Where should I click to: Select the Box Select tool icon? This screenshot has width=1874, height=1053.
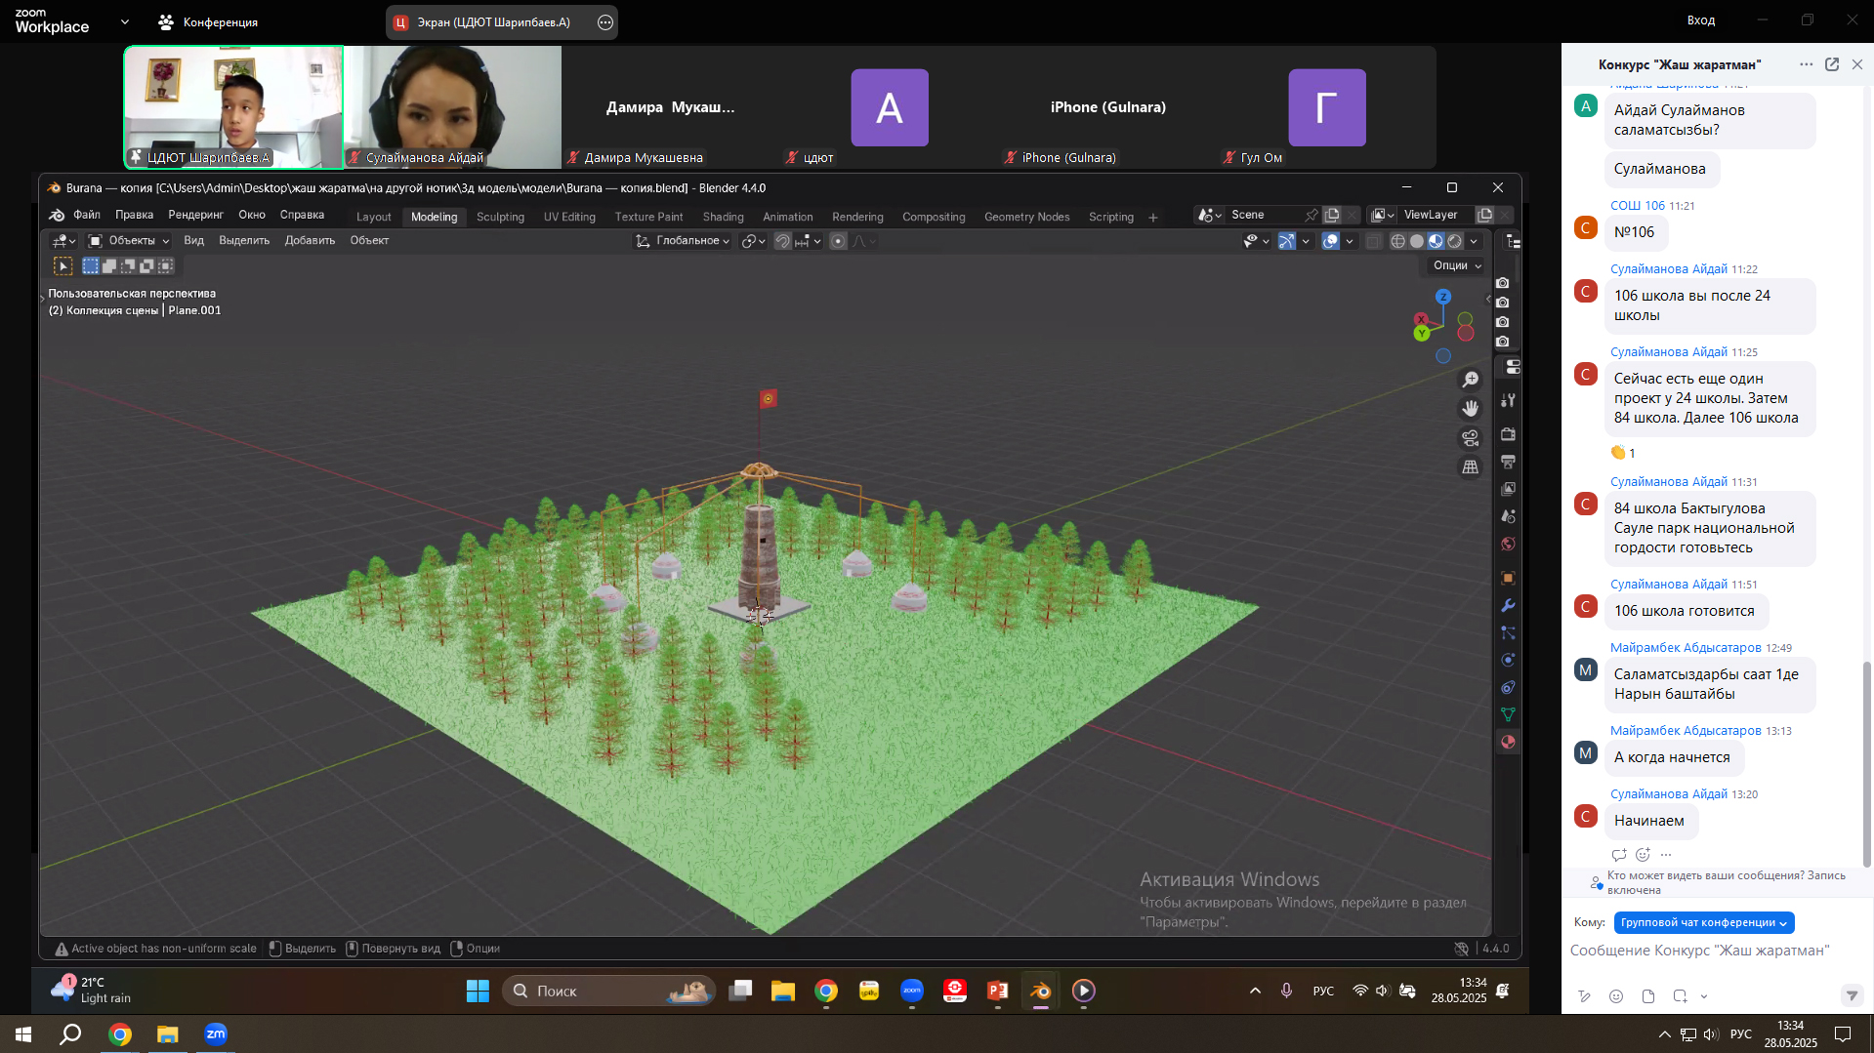[x=63, y=265]
